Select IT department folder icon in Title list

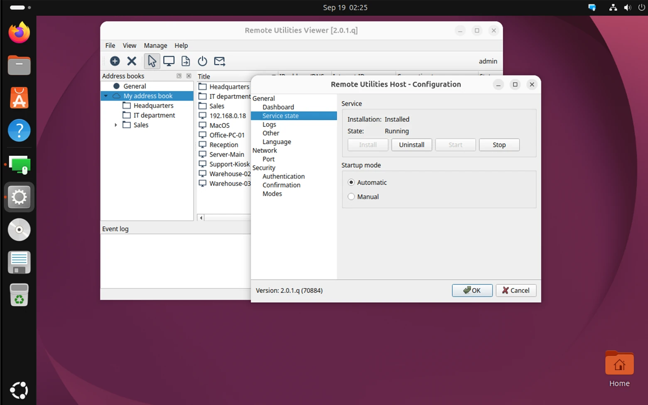point(202,96)
